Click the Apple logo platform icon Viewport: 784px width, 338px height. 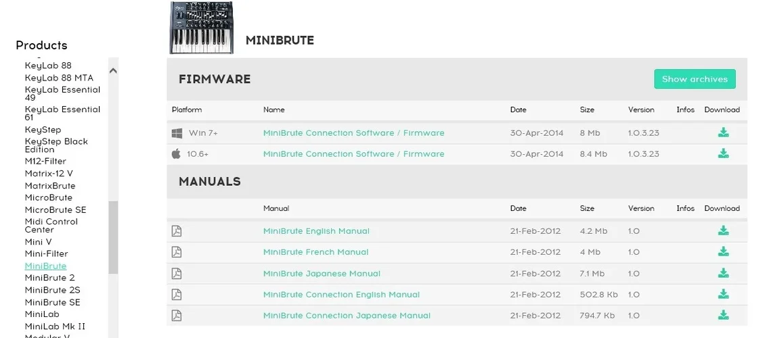coord(176,153)
